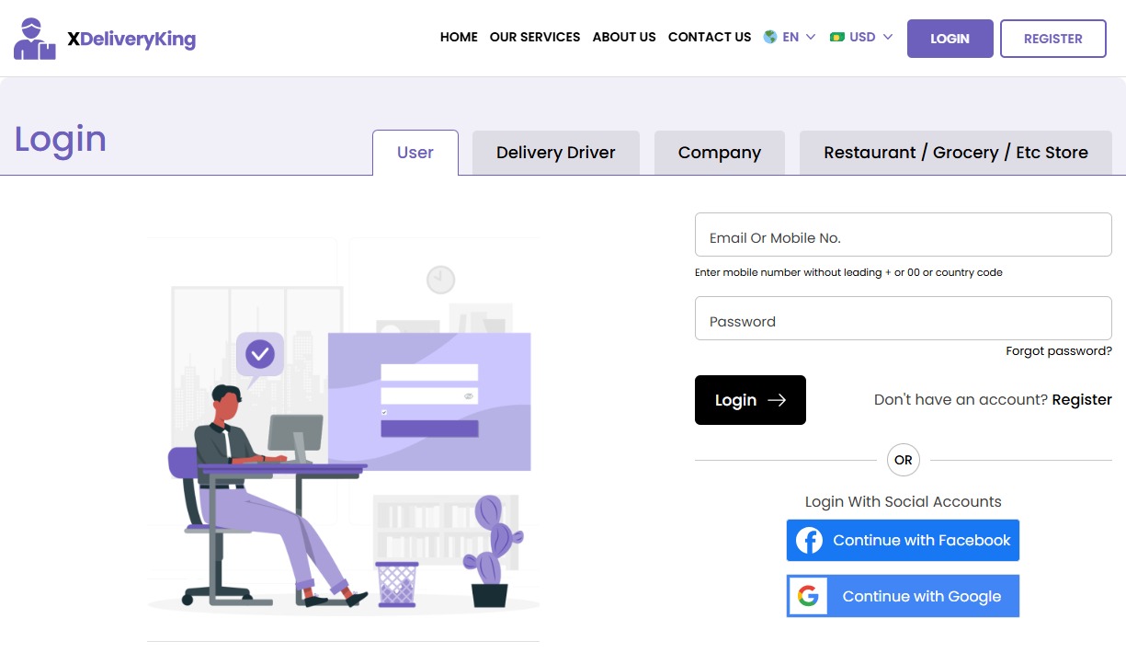Click the Facebook logo icon
Screen dimensions: 1126x664
coord(809,541)
